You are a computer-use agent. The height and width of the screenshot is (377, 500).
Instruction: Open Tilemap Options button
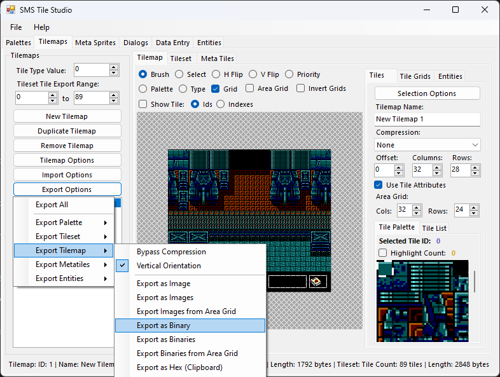pyautogui.click(x=67, y=160)
